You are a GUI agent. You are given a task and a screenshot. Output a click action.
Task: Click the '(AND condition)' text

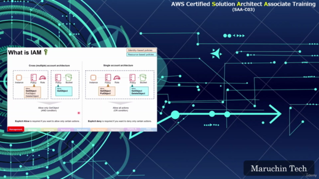49,110
